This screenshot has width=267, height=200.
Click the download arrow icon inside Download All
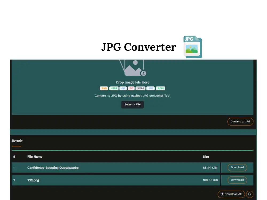(x=222, y=194)
